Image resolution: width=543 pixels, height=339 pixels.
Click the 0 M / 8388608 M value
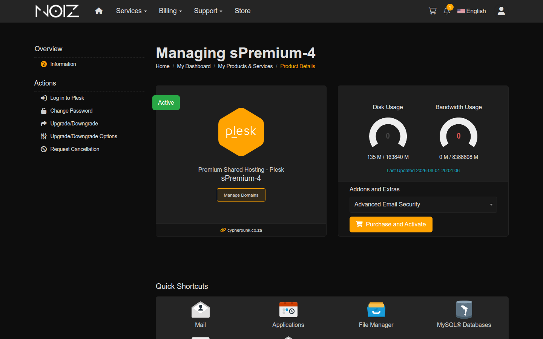click(459, 157)
